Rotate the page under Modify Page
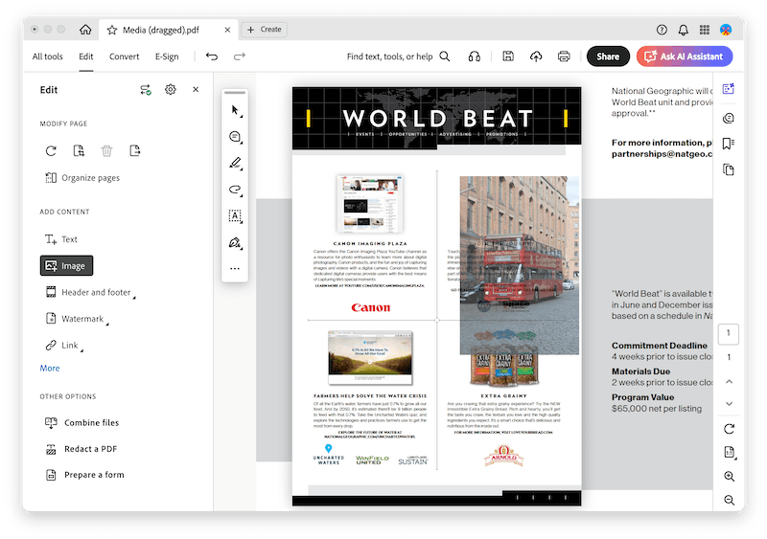767x539 pixels. tap(51, 150)
